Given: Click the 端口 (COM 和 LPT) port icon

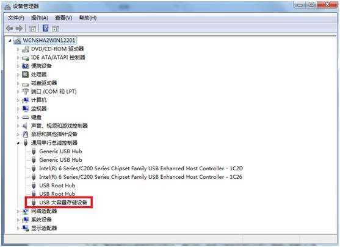Looking at the screenshot, I should pos(26,92).
